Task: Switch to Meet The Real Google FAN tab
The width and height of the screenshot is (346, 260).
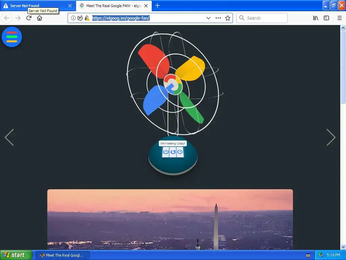Action: tap(114, 6)
